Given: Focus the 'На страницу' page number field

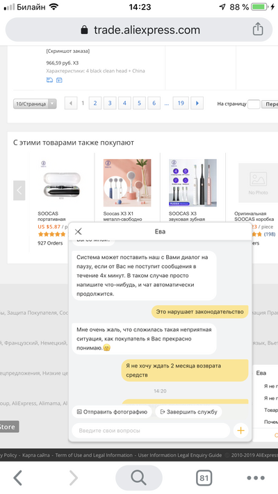Looking at the screenshot, I should pos(254,104).
